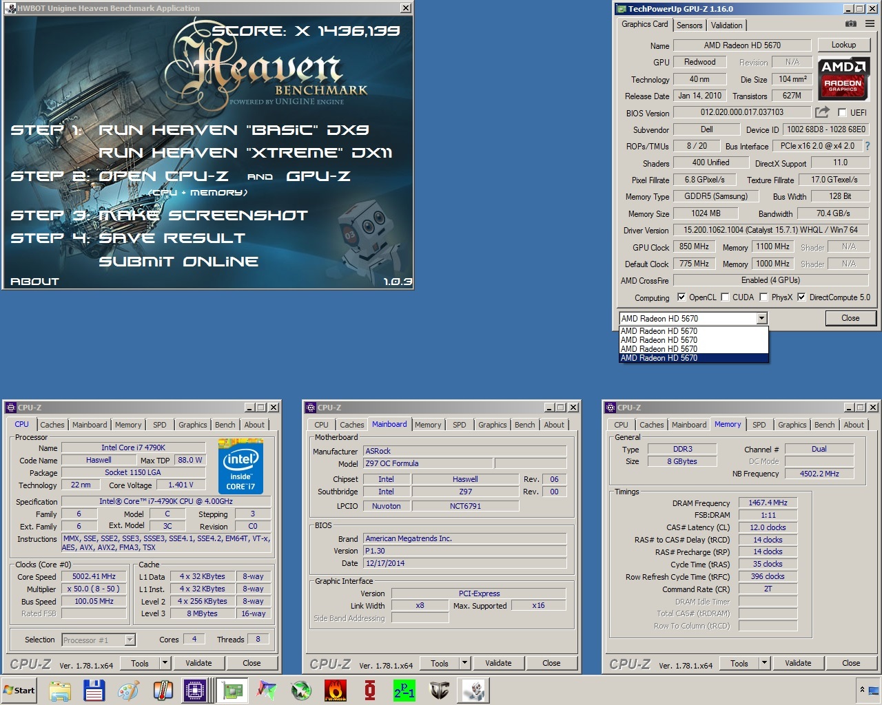Launch Paint from the taskbar palette icon
882x705 pixels.
[128, 690]
